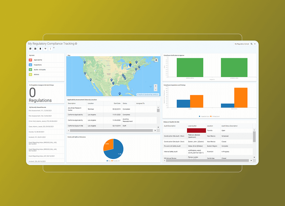Click the red Applicability list icon
Image resolution: width=285 pixels, height=206 pixels.
[30, 60]
